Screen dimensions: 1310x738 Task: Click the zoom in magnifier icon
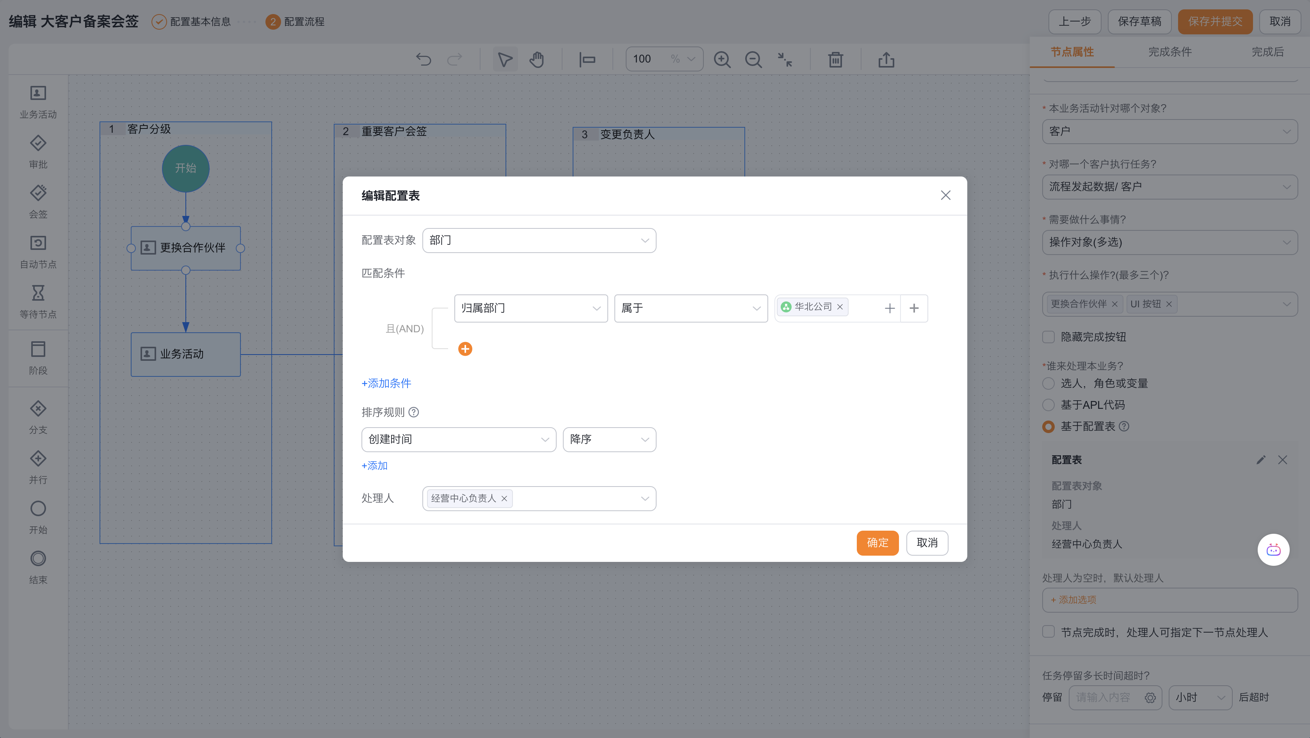click(x=722, y=59)
